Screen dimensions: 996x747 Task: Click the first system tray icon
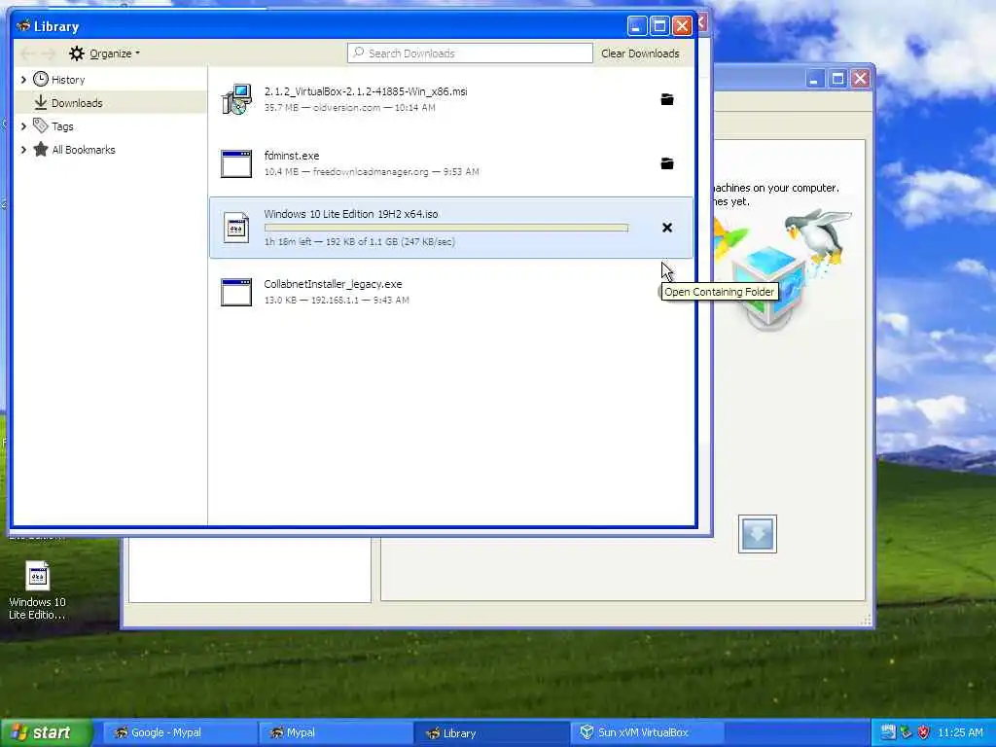(888, 732)
